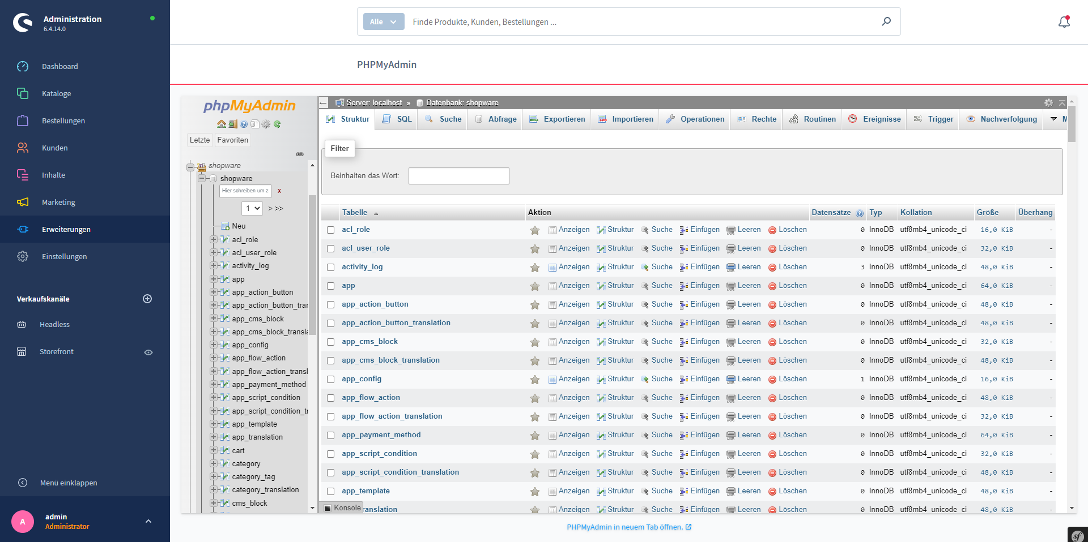1088x542 pixels.
Task: Click the navigation tree scrollbar down arrow
Action: [312, 508]
